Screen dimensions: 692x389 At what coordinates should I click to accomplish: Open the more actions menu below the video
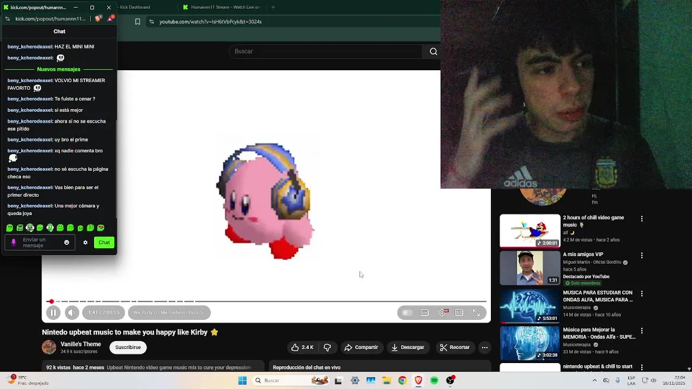[485, 347]
